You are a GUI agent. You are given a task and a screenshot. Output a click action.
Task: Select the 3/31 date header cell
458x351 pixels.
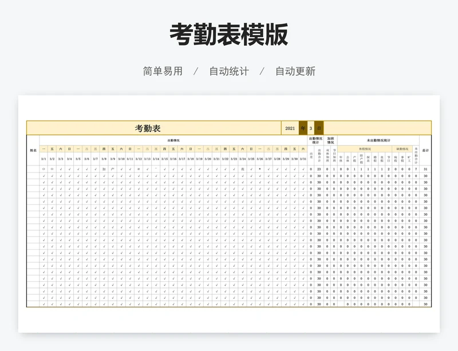click(x=303, y=159)
